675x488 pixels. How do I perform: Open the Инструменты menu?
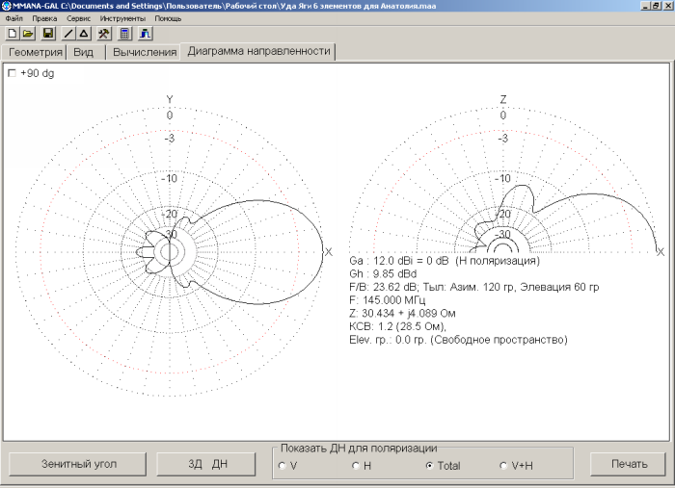(122, 18)
